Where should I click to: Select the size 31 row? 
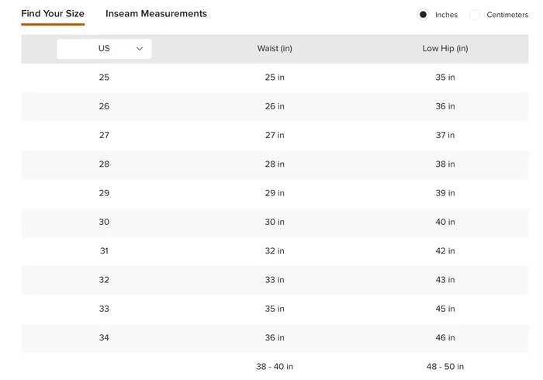pos(275,251)
